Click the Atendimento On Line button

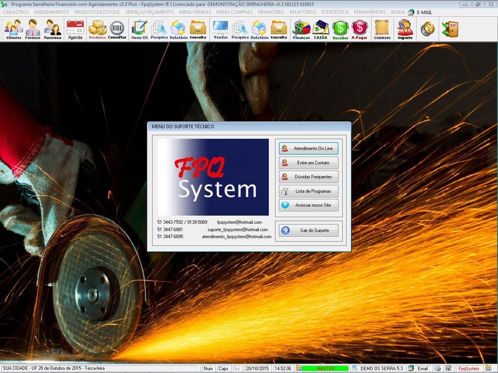click(309, 149)
